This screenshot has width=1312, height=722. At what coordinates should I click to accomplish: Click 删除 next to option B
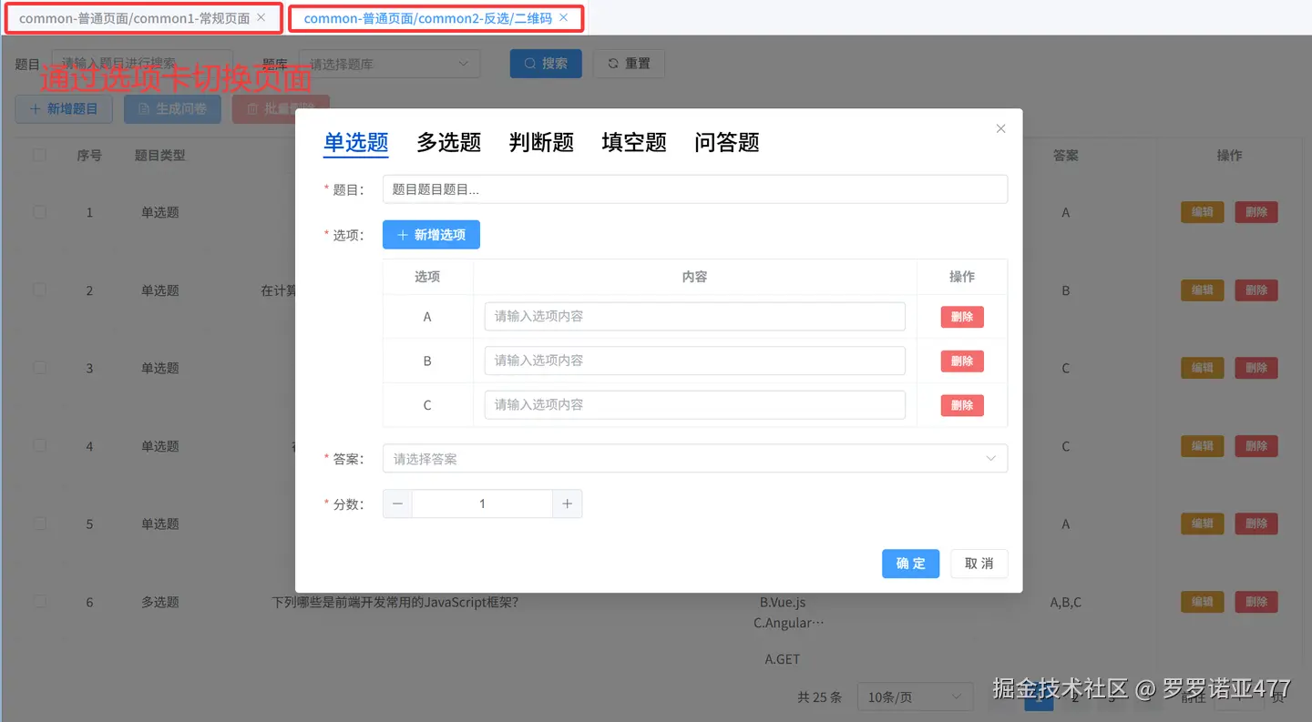(x=961, y=361)
